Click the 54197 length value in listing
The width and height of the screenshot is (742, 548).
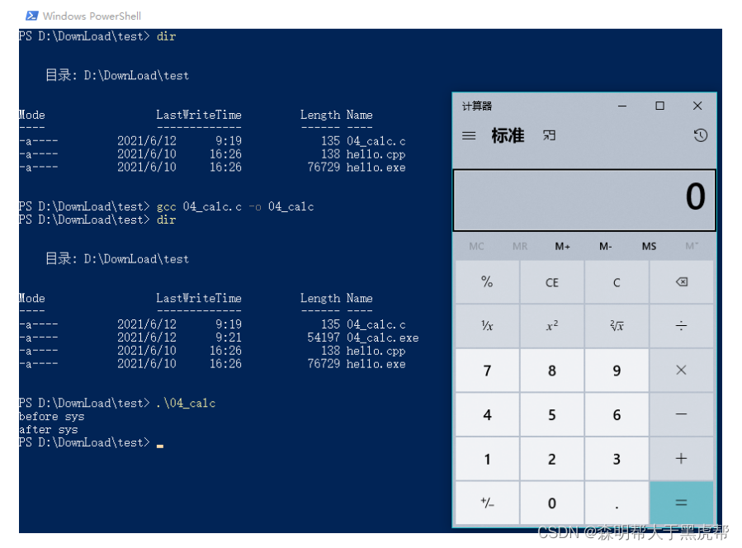[x=324, y=338]
